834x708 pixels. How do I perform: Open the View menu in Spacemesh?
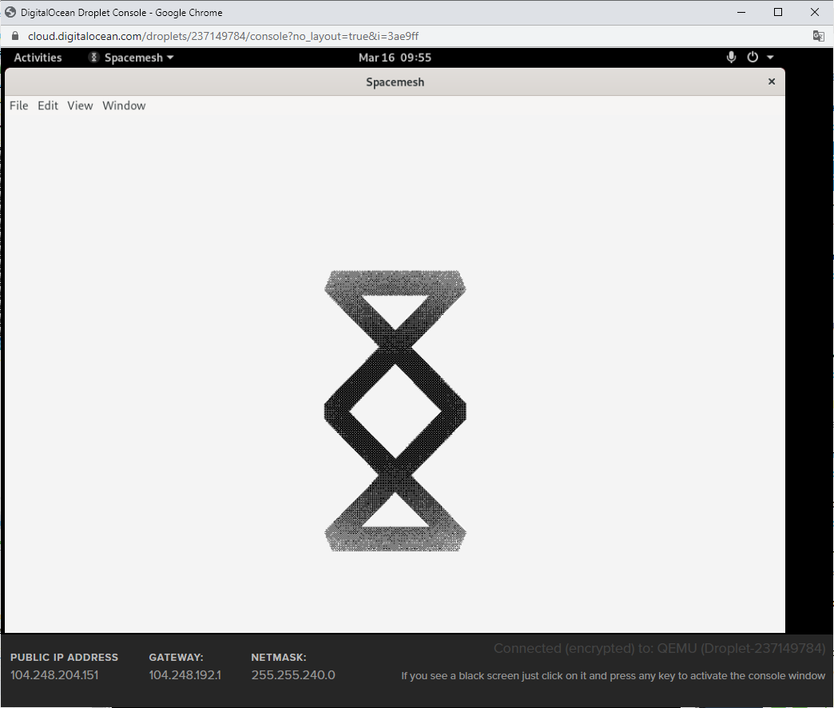coord(80,105)
